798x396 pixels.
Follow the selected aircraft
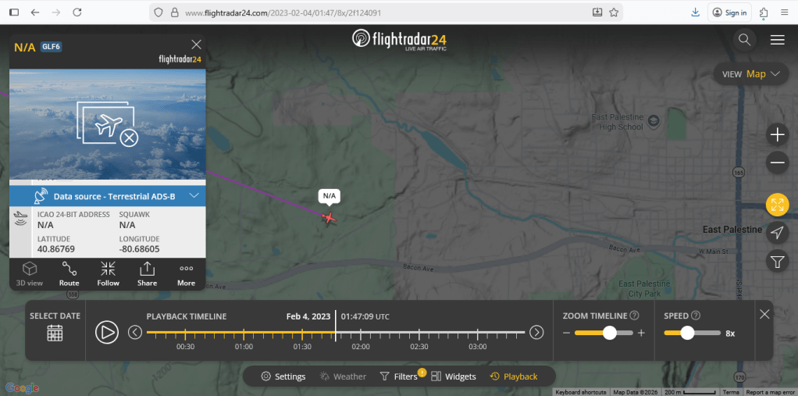[x=108, y=274]
